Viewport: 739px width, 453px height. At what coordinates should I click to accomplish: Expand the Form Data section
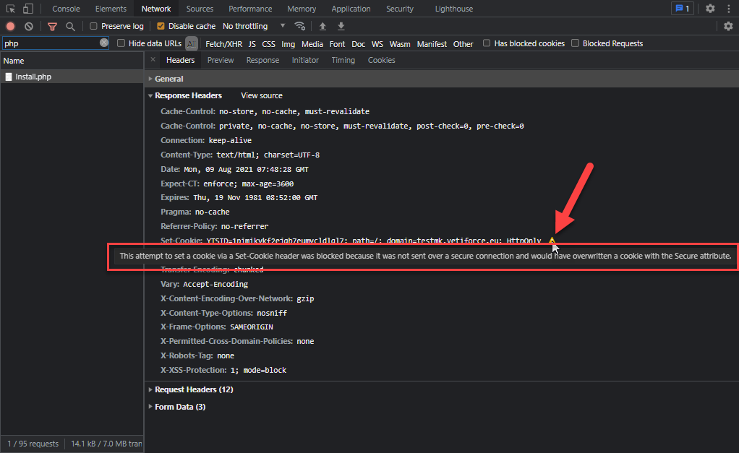coord(179,407)
